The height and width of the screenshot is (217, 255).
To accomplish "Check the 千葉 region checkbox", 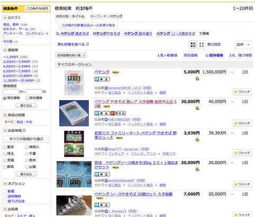I will 26,153.
